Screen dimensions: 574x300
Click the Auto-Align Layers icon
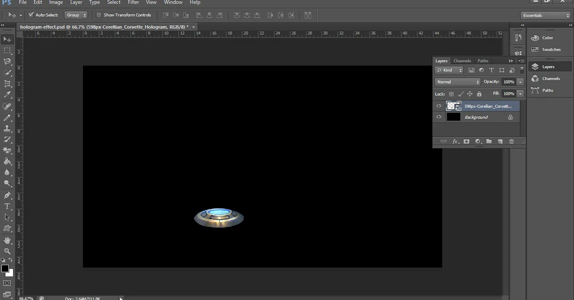(x=308, y=15)
